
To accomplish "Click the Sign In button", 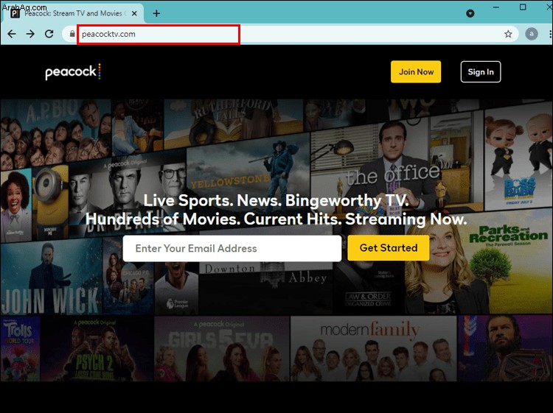I will [x=480, y=72].
